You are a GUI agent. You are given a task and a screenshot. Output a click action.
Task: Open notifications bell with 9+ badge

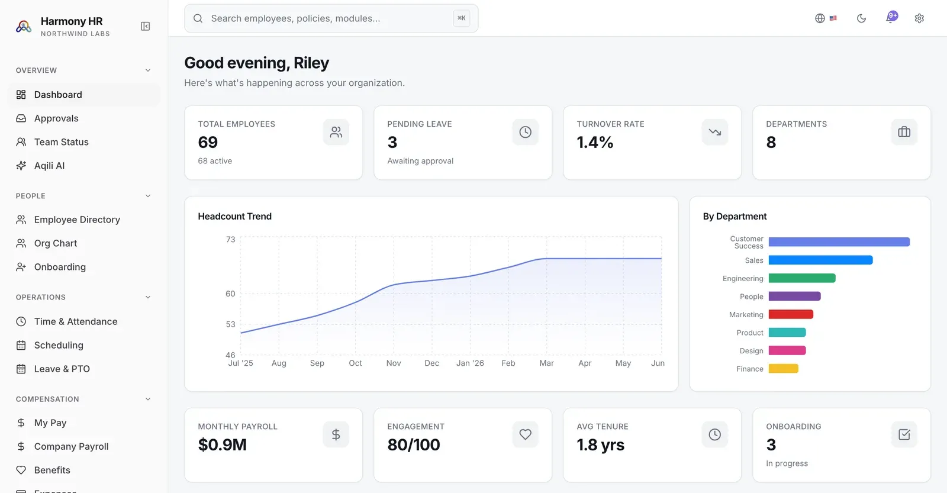point(891,18)
